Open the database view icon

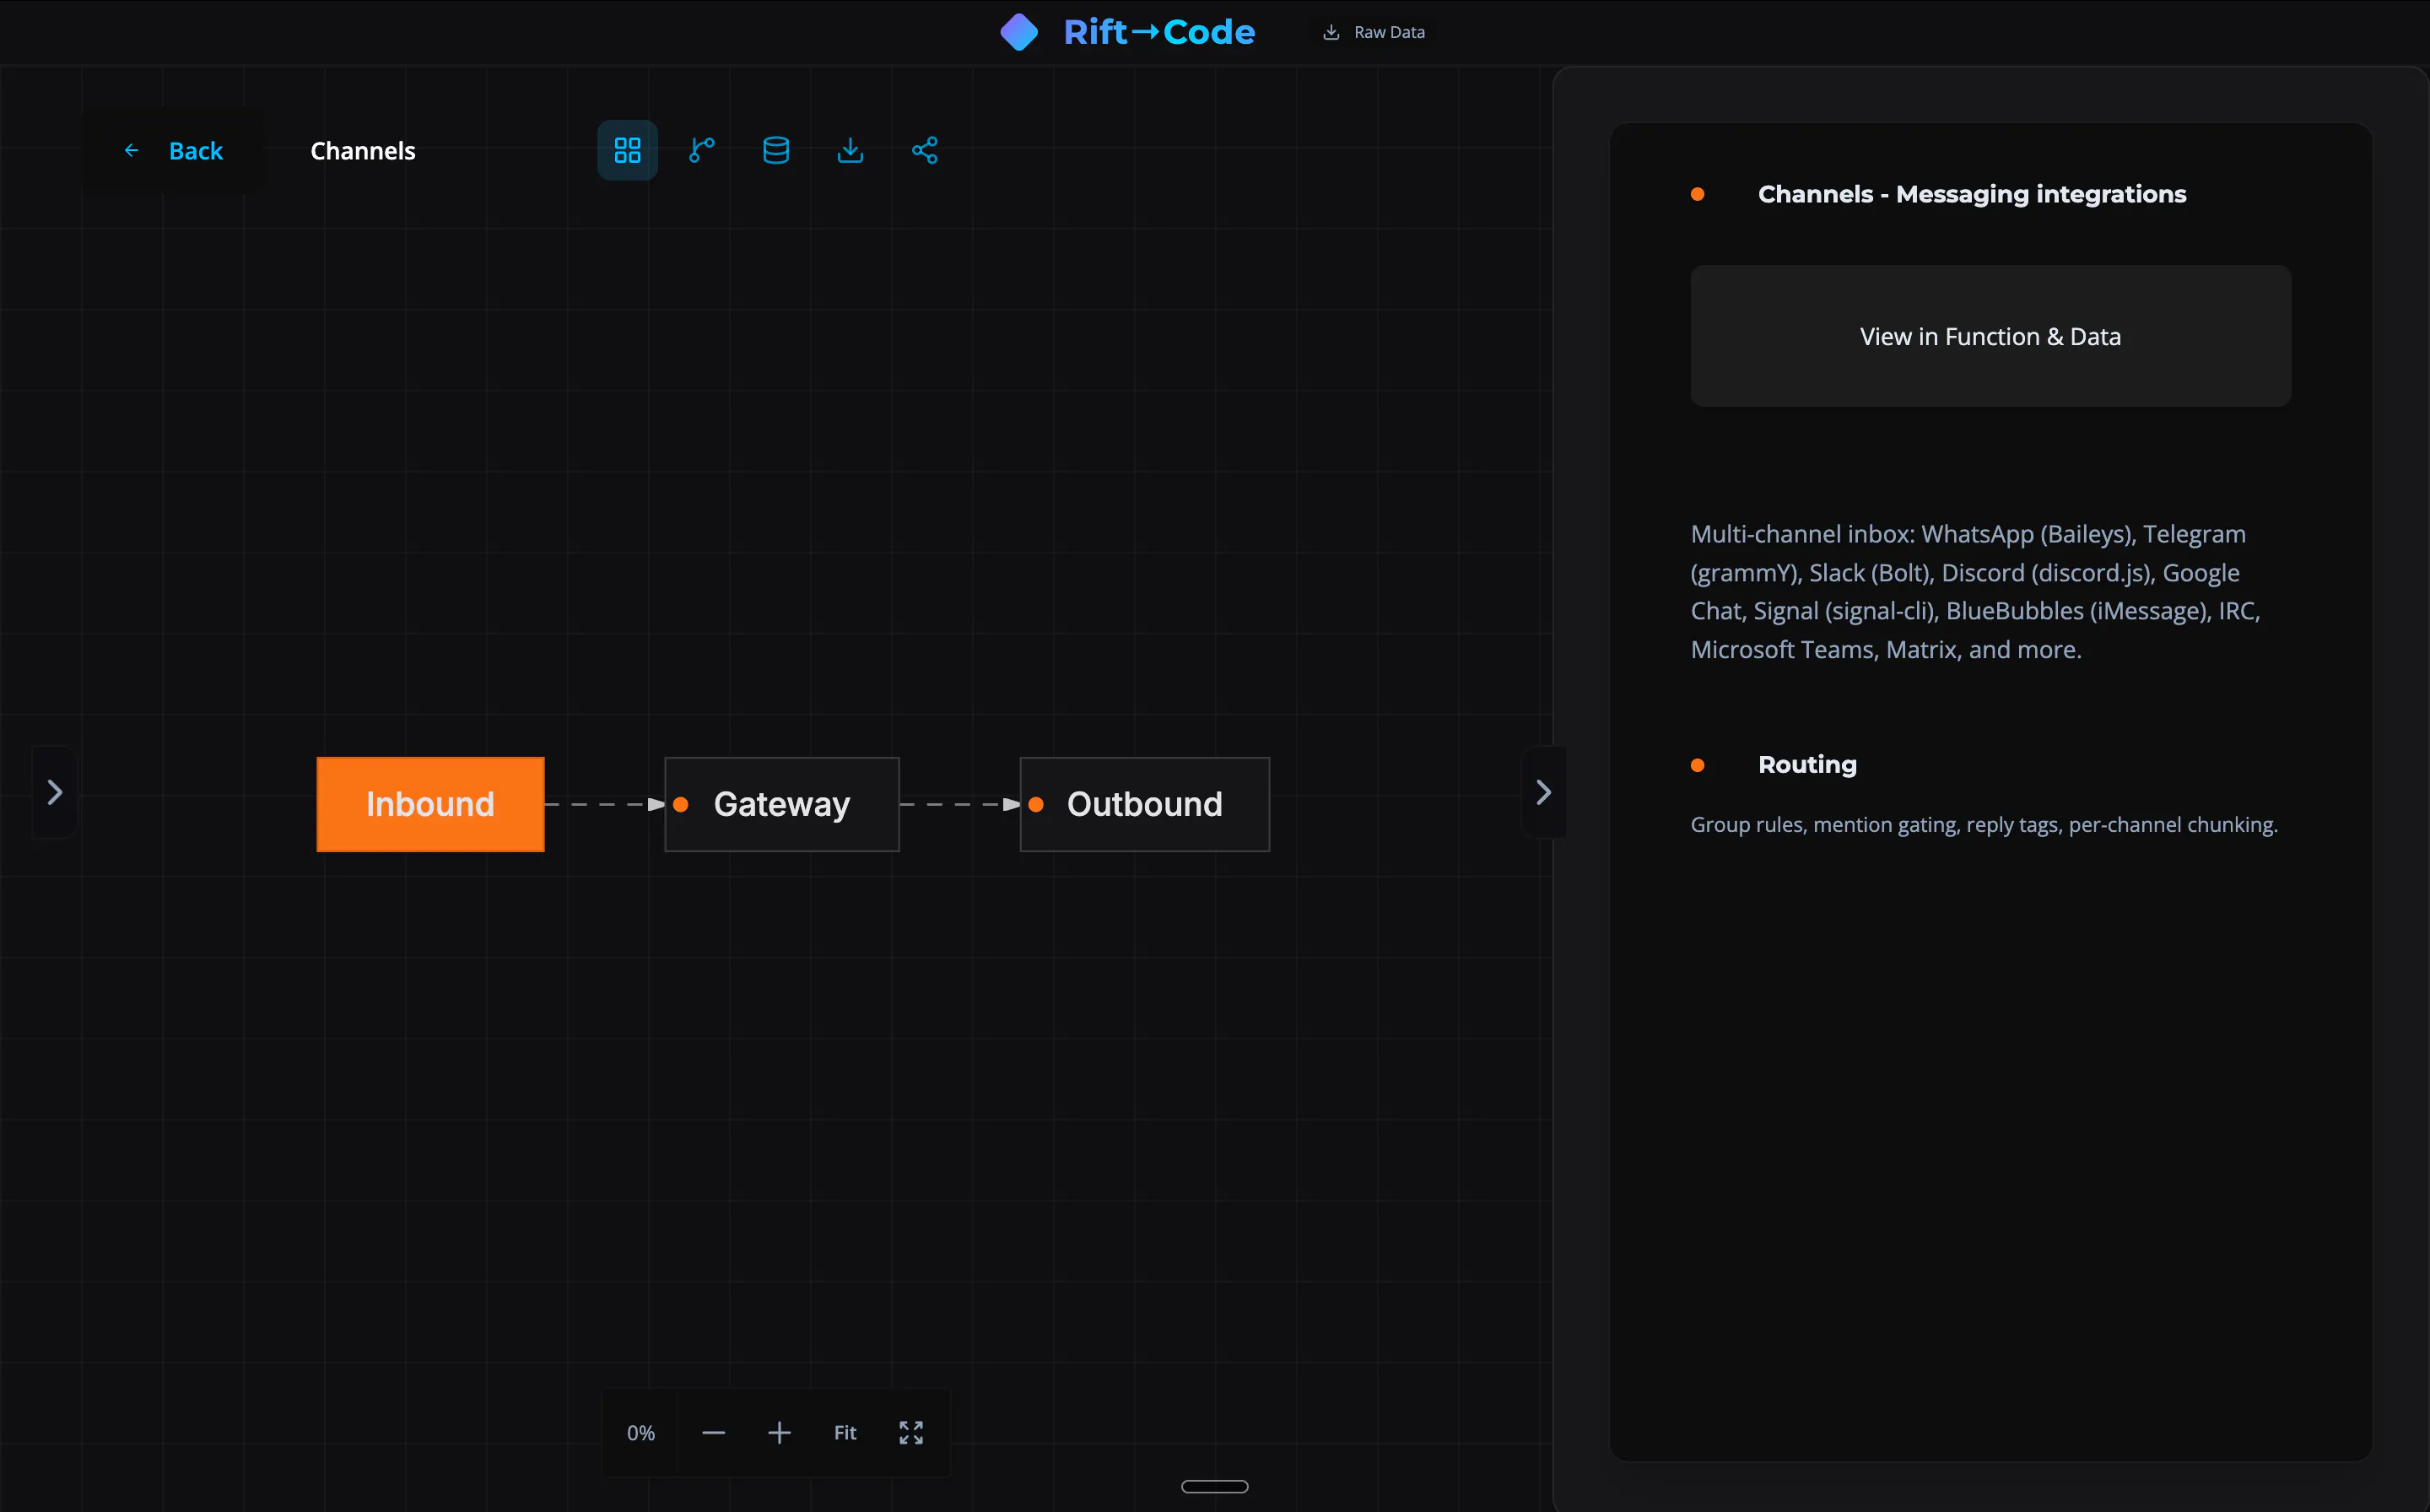[x=776, y=150]
